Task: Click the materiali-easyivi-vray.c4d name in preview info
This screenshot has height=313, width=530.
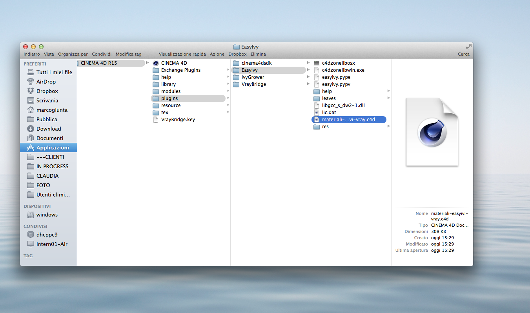Action: pyautogui.click(x=450, y=216)
